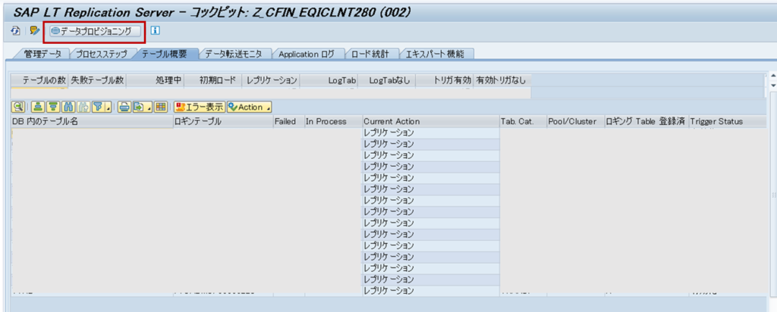
Task: Click the エラー表示 button
Action: (200, 107)
